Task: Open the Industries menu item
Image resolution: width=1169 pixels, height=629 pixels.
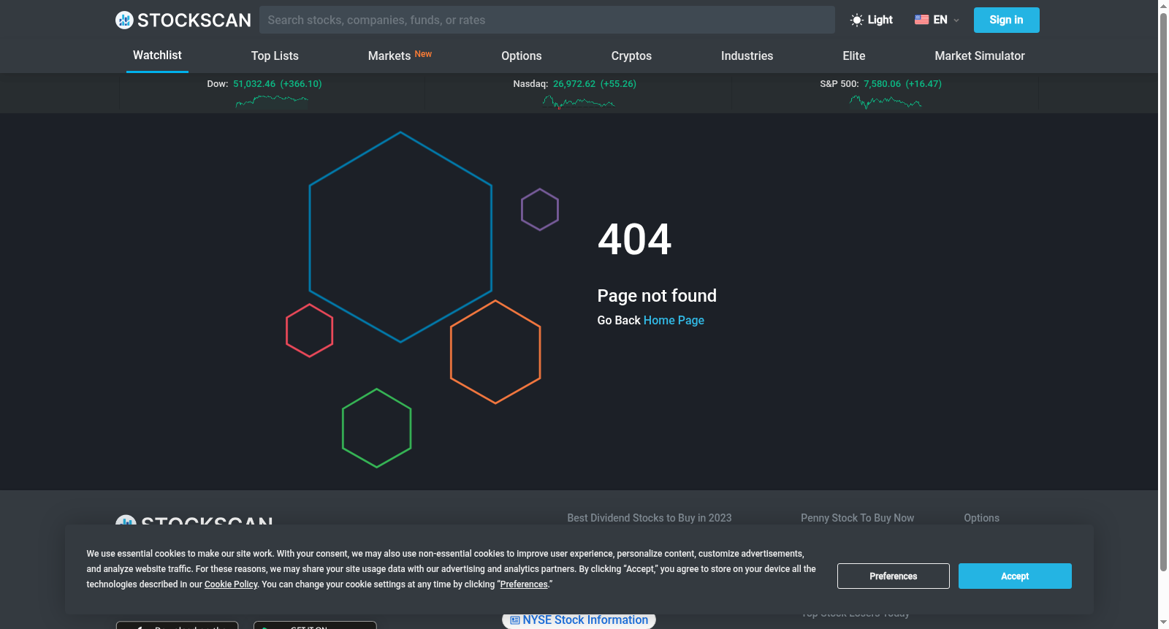Action: click(x=747, y=56)
